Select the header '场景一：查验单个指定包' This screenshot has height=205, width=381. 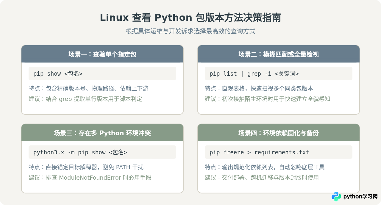[102, 54]
